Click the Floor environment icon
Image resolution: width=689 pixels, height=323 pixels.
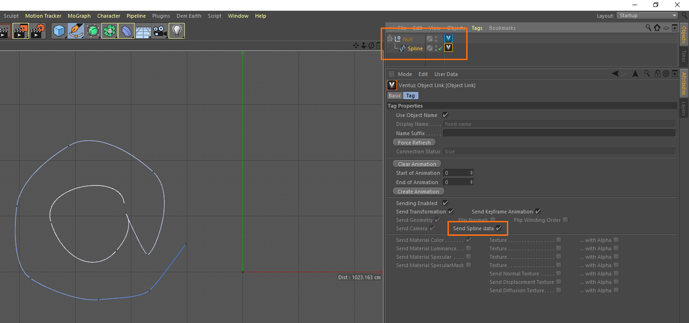[142, 31]
